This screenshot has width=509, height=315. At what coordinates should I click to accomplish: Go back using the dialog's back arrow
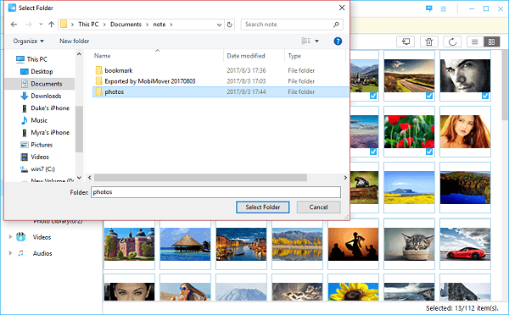(14, 25)
